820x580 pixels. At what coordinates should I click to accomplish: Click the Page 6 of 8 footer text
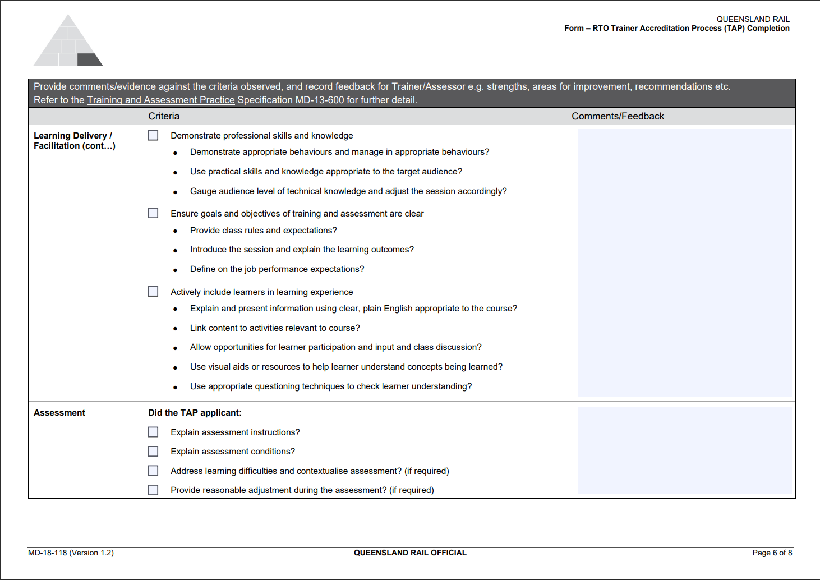[x=772, y=553]
